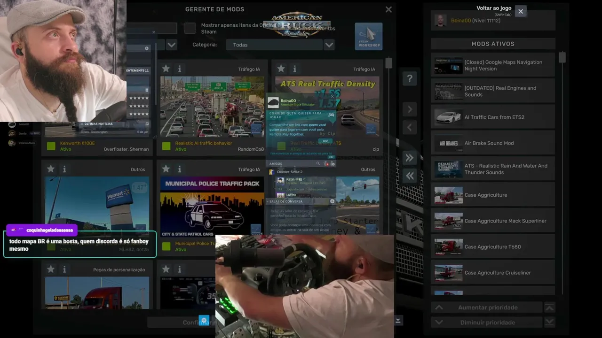Toggle active state of Kenworth K100E mod
602x338 pixels.
(x=51, y=146)
